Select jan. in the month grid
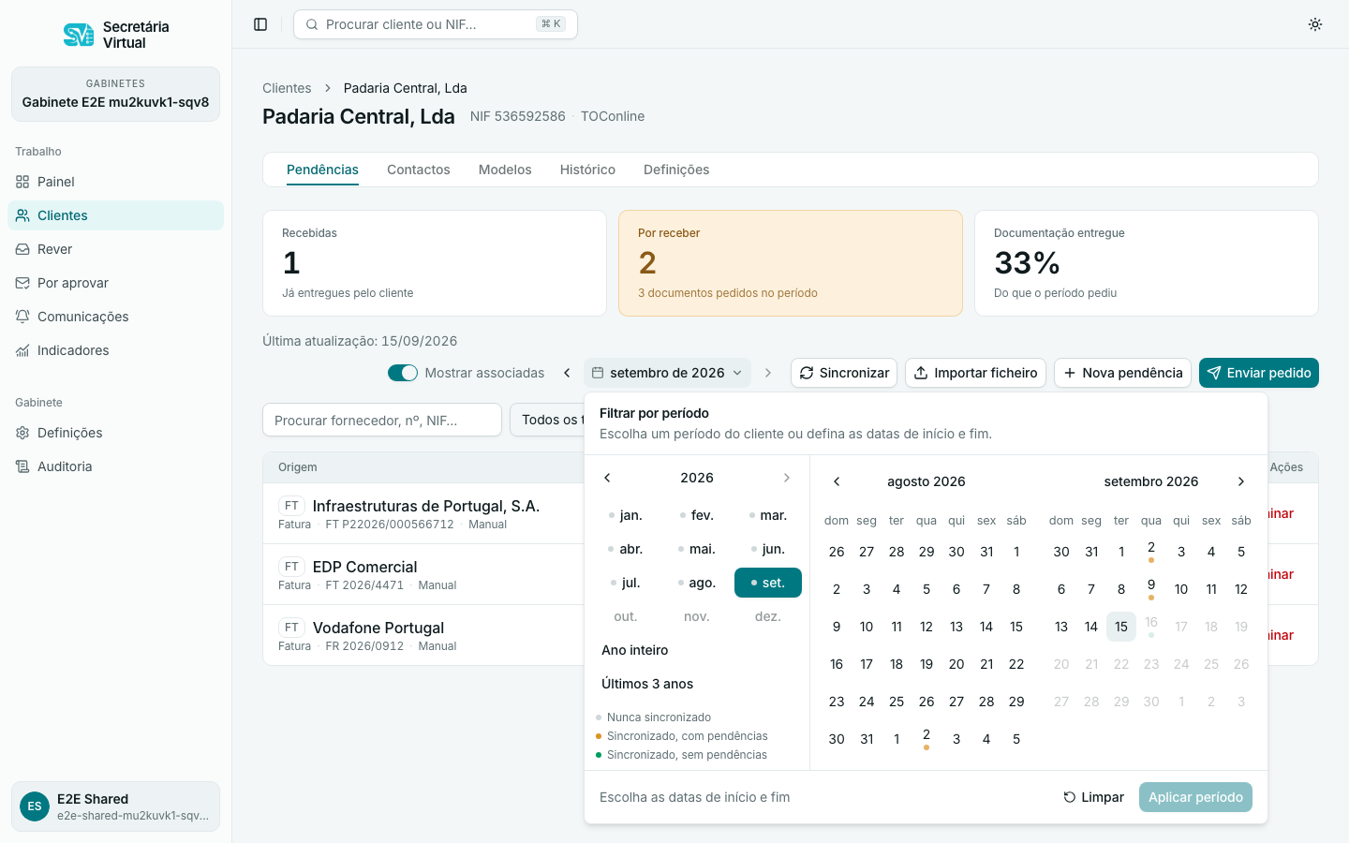This screenshot has width=1349, height=843. [626, 515]
